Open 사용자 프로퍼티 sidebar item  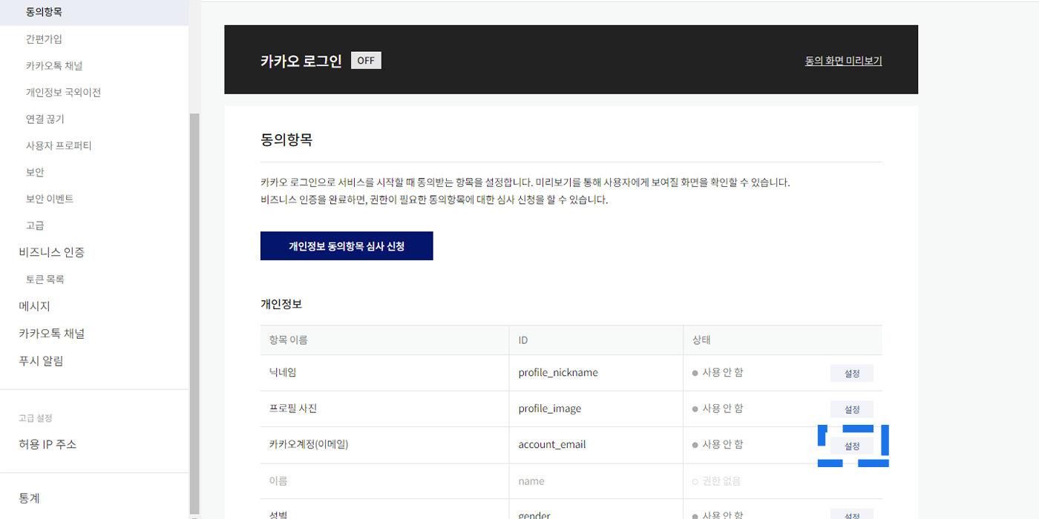click(x=59, y=145)
